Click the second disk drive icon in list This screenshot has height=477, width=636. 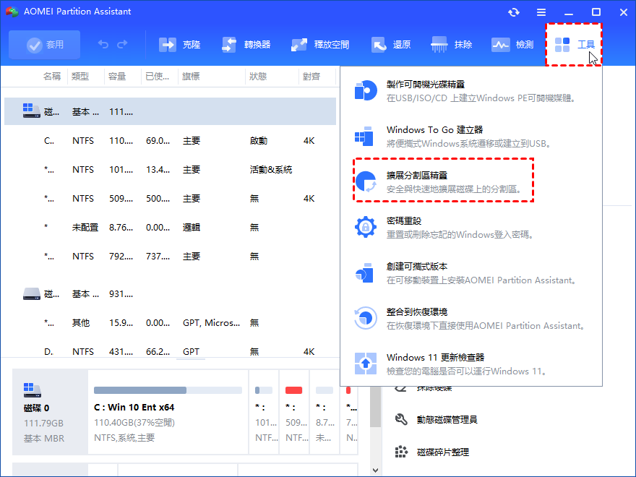31,293
